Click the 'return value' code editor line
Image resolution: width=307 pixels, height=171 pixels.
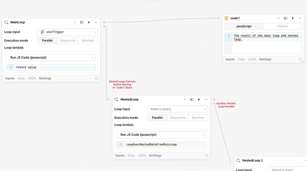(54, 67)
